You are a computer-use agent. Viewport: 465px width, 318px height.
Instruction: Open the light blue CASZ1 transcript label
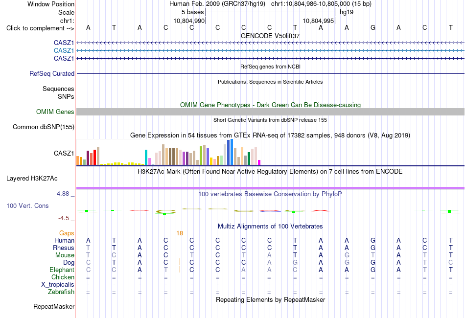(x=64, y=51)
